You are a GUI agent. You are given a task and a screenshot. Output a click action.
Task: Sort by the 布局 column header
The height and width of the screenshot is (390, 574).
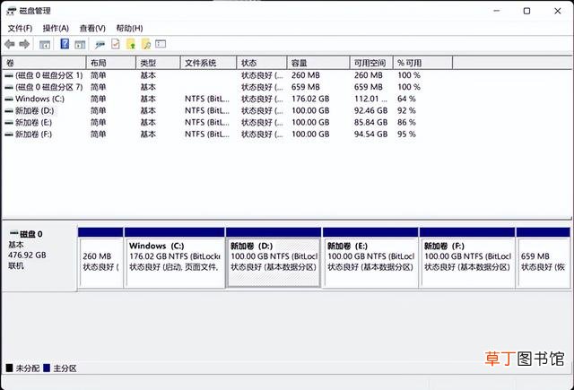coord(111,63)
